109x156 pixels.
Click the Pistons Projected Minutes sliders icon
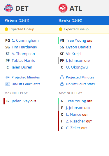(8, 78)
